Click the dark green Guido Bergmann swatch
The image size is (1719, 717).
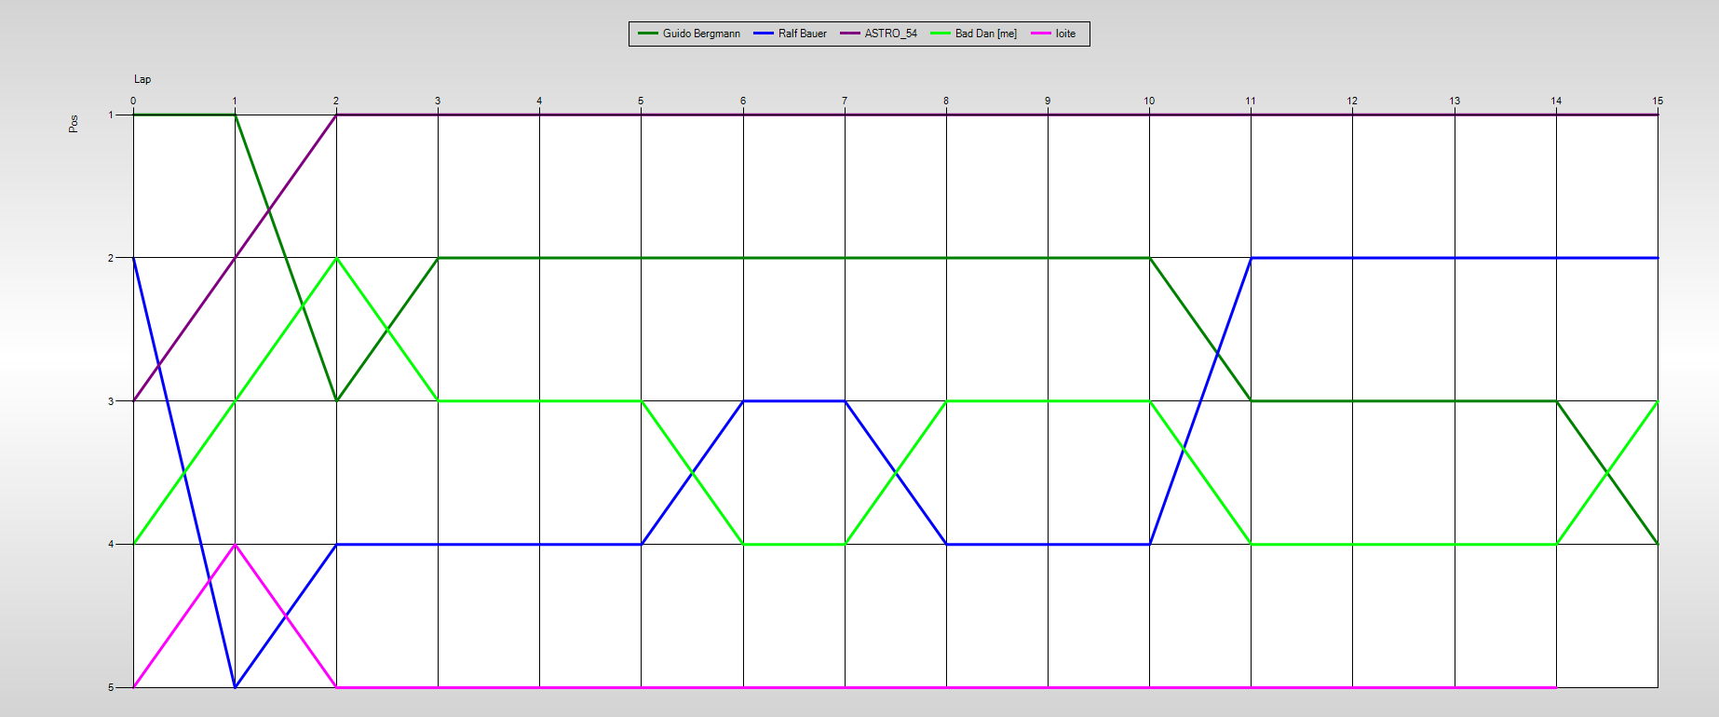pos(647,34)
